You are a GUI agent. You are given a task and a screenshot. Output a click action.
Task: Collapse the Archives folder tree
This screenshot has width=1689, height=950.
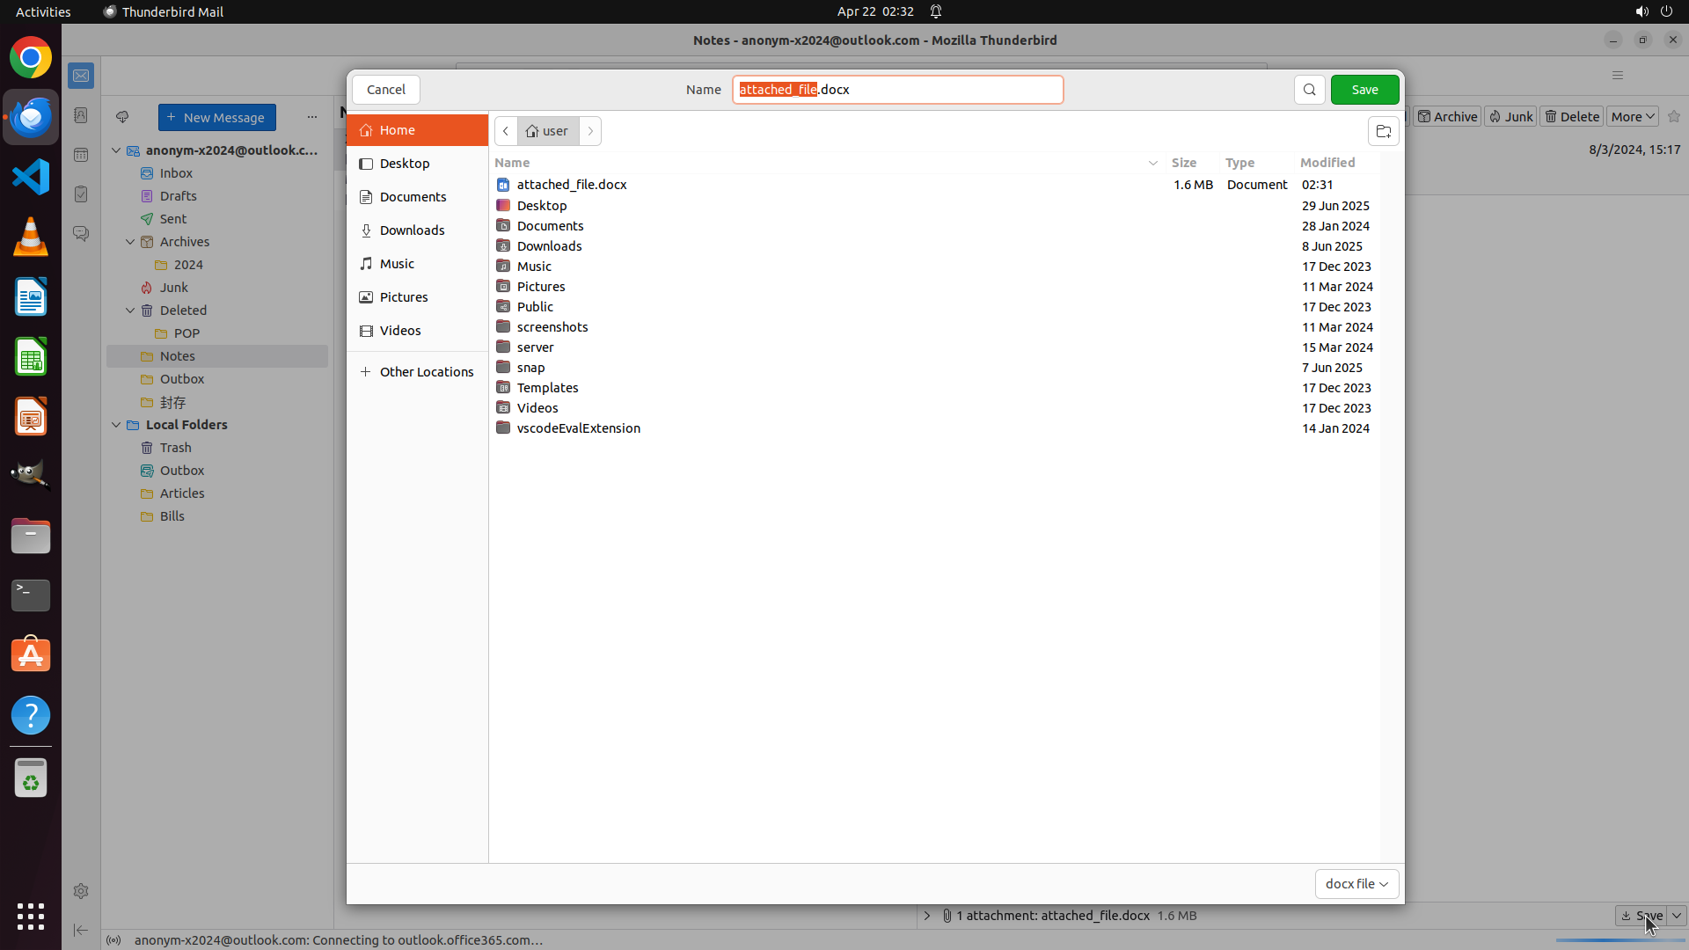pos(130,242)
